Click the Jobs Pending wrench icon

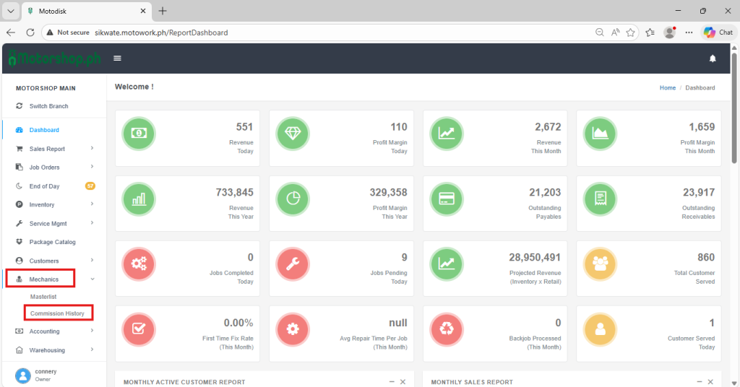click(292, 264)
